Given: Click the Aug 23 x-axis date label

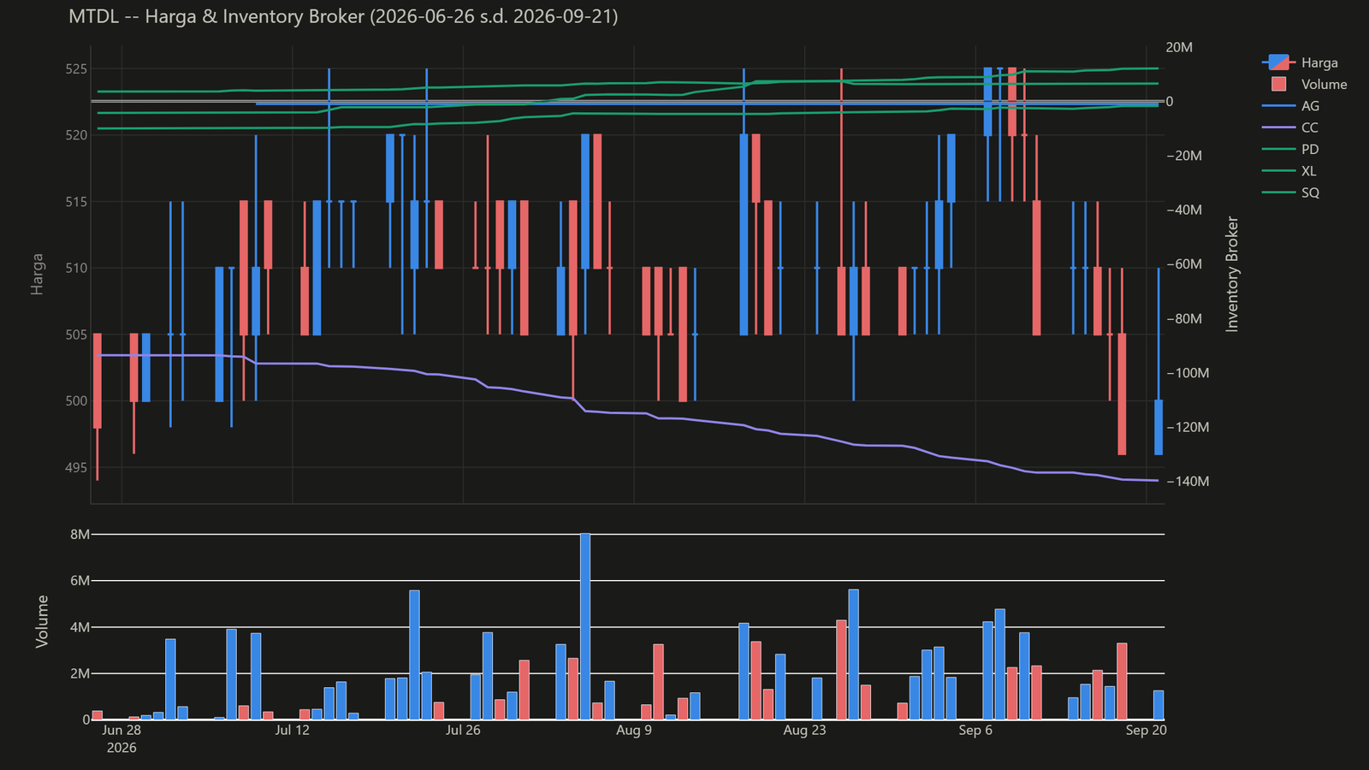Looking at the screenshot, I should pos(805,730).
